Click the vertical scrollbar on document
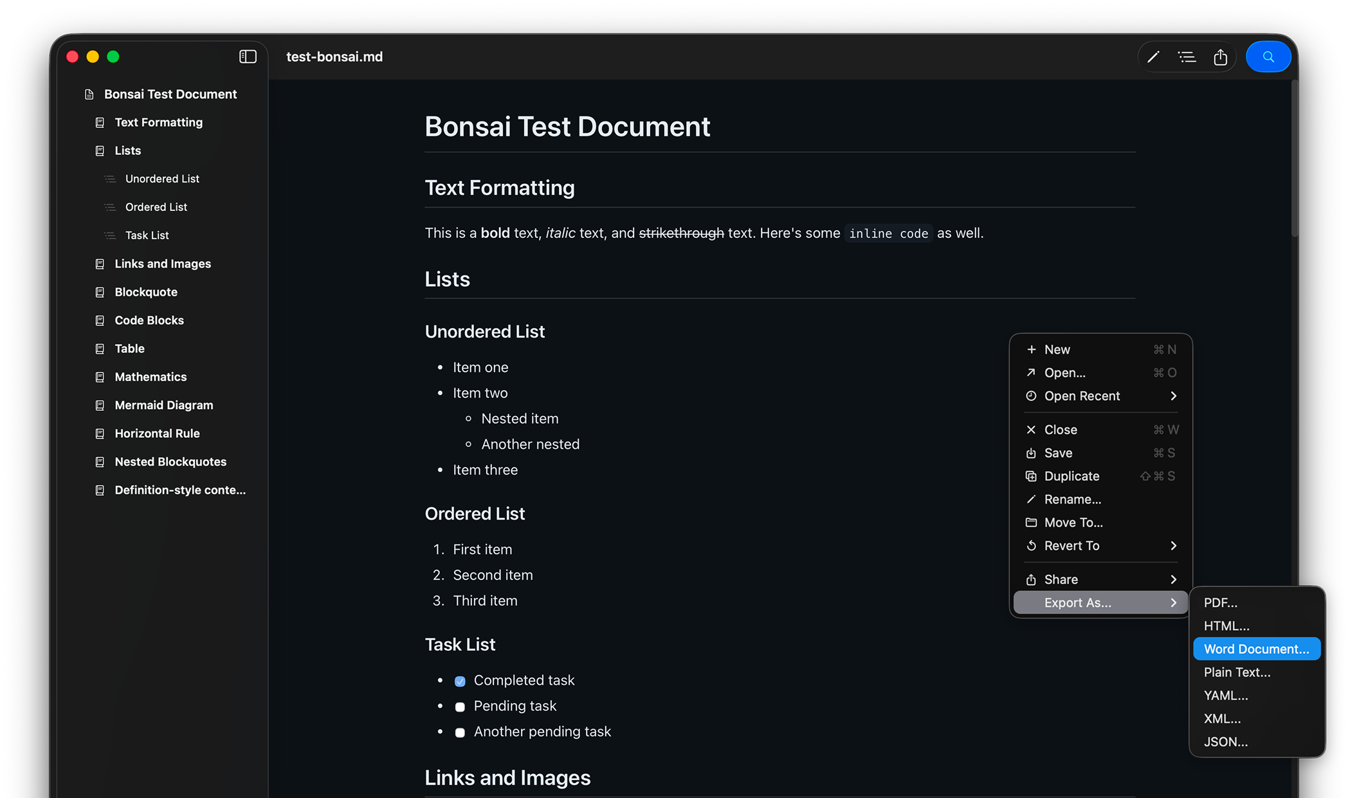 [1294, 158]
